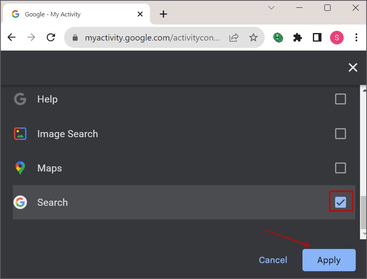
Task: Select the Image Search row label
Action: tap(68, 134)
